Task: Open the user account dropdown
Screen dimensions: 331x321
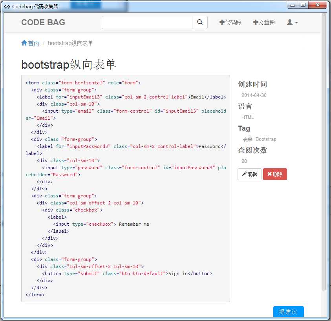Action: coord(292,22)
